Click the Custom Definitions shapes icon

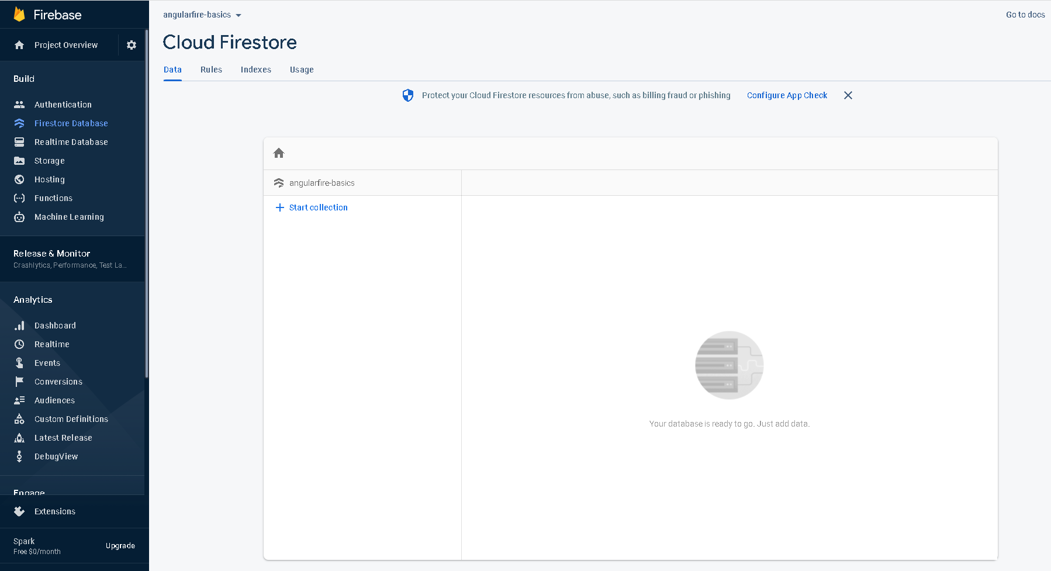[19, 419]
